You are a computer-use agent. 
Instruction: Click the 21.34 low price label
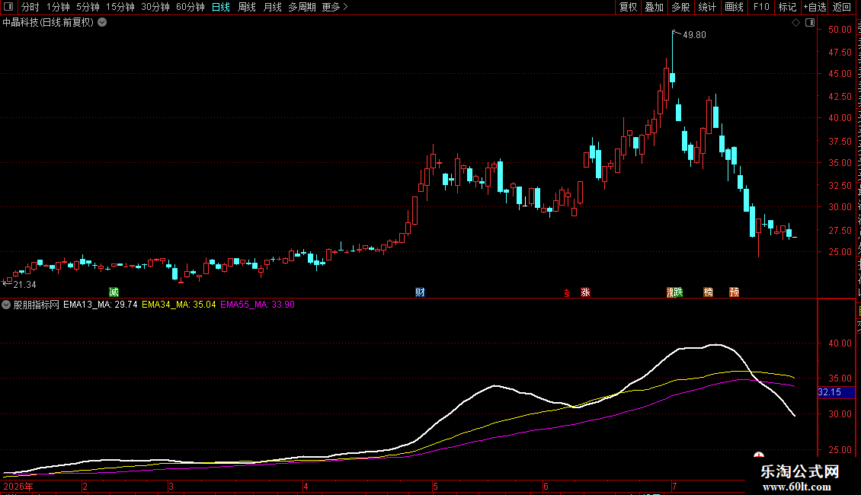click(24, 284)
